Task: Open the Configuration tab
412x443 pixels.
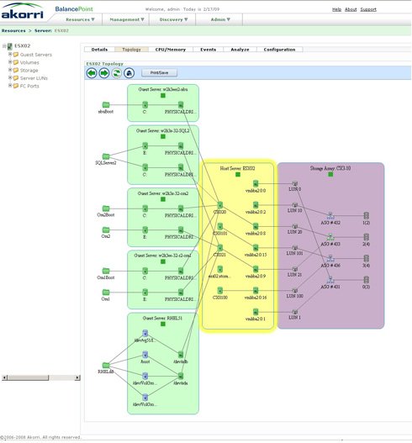Action: click(x=279, y=50)
